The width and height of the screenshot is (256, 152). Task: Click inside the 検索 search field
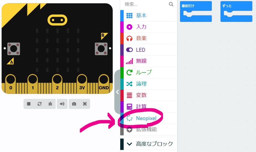[146, 4]
